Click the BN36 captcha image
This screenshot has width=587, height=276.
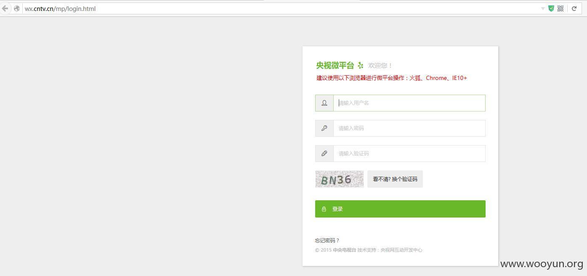click(x=340, y=179)
